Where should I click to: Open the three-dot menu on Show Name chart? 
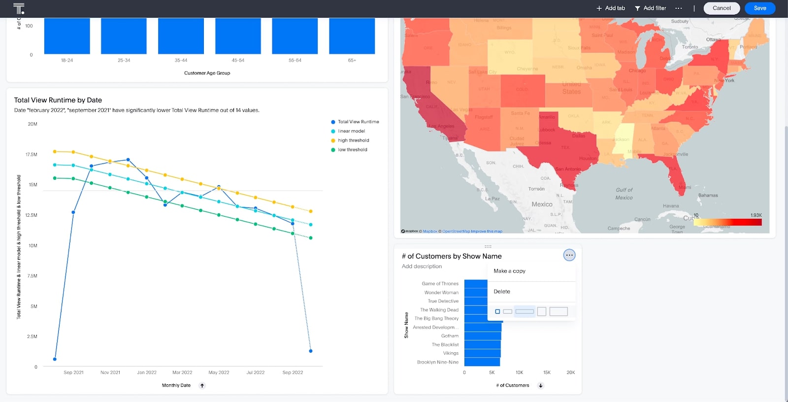(569, 255)
